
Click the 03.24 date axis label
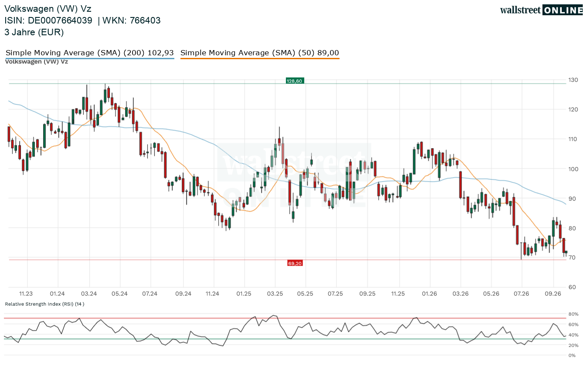tap(89, 294)
